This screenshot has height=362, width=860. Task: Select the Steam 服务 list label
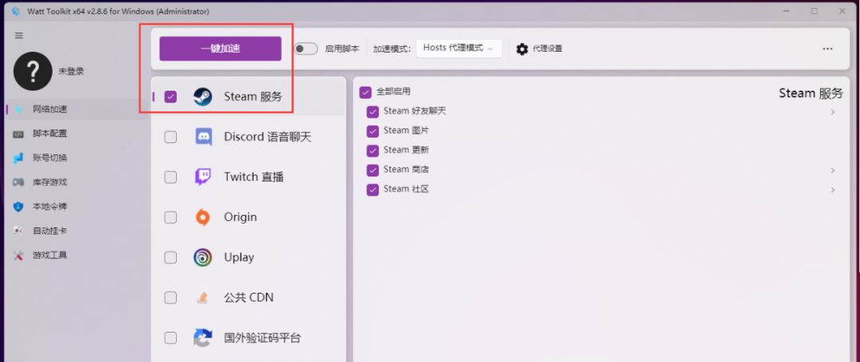click(253, 97)
